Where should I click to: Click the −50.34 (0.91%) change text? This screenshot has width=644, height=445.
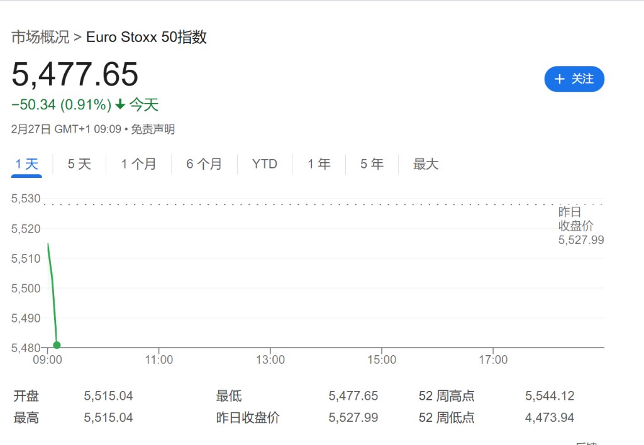[x=61, y=105]
